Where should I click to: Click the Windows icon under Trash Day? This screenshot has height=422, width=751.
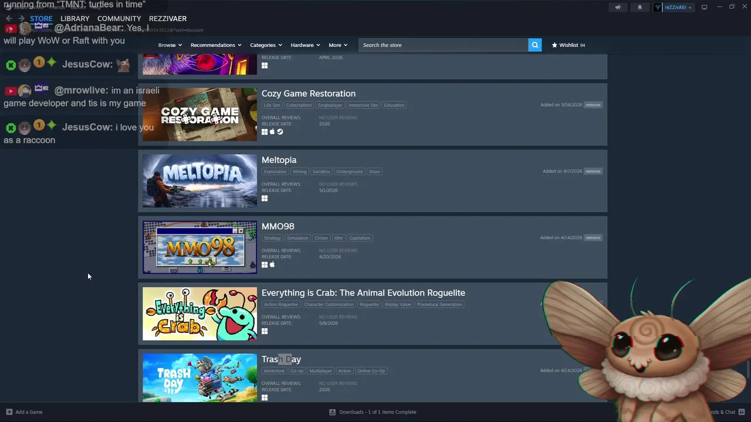pyautogui.click(x=265, y=397)
